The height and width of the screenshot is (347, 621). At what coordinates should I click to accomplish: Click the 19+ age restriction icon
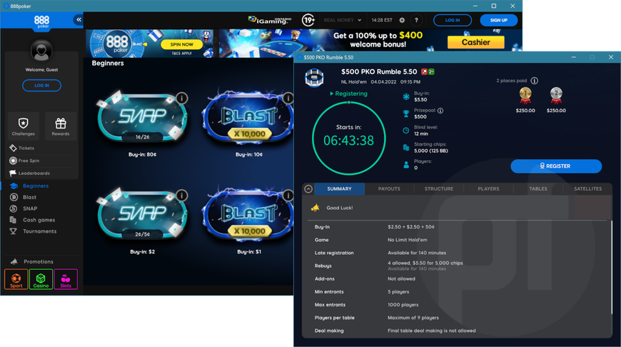308,20
